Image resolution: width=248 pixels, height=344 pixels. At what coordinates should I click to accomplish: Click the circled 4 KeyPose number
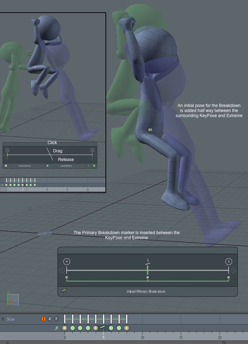point(67,262)
